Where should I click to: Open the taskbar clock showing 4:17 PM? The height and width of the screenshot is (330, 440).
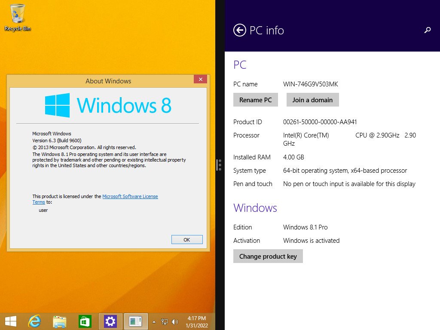(x=197, y=322)
